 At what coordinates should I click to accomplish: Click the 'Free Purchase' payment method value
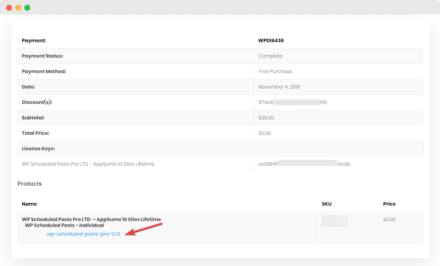pos(275,71)
